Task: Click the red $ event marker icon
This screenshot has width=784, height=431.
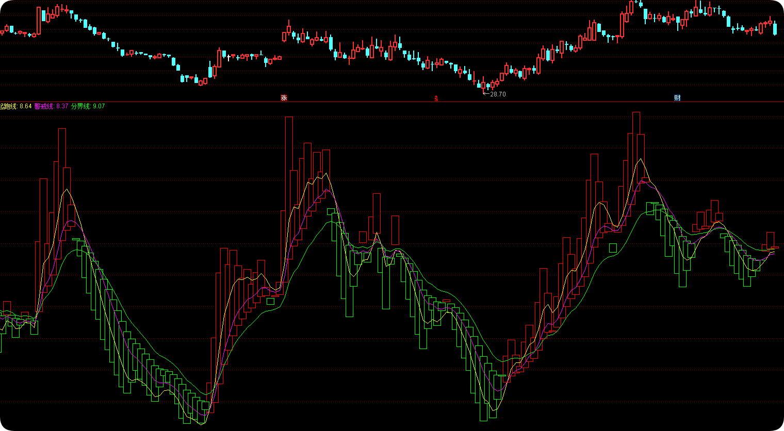Action: pos(436,98)
